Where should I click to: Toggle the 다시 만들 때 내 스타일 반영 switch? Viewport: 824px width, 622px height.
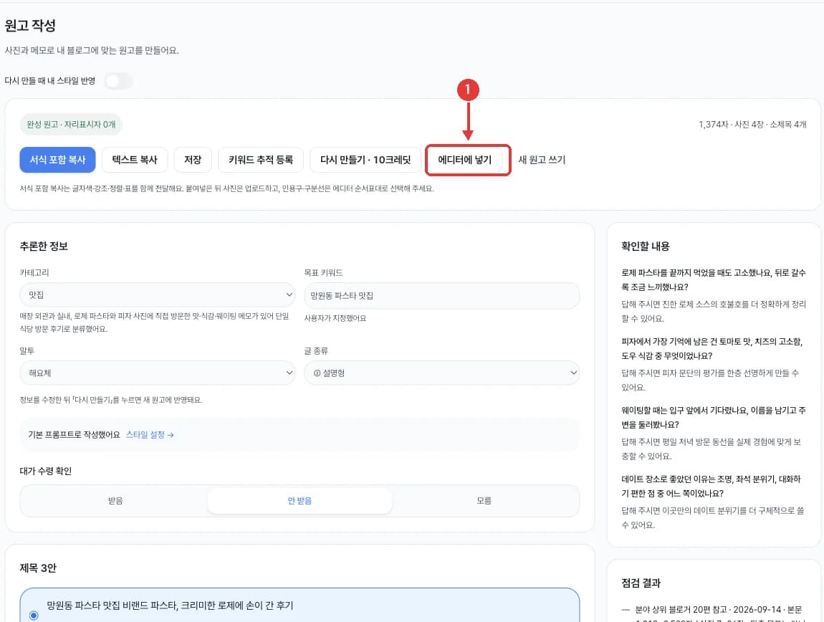pos(118,81)
